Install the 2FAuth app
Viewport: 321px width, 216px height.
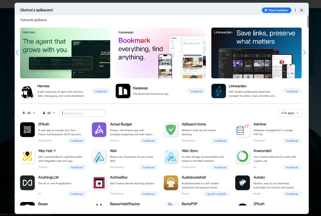point(77,141)
